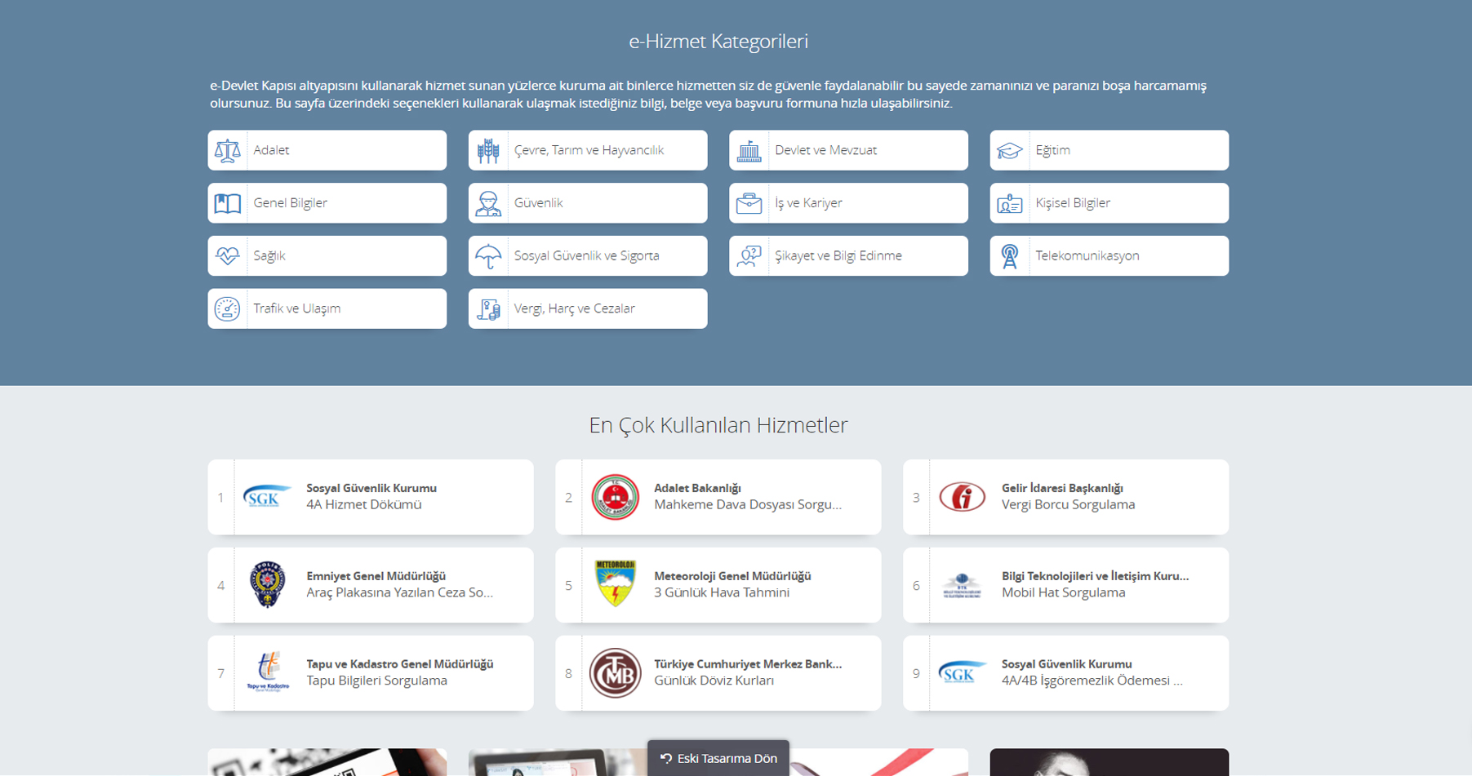Click the Telekomünikasyon antenna icon
The image size is (1472, 776).
coord(1009,256)
